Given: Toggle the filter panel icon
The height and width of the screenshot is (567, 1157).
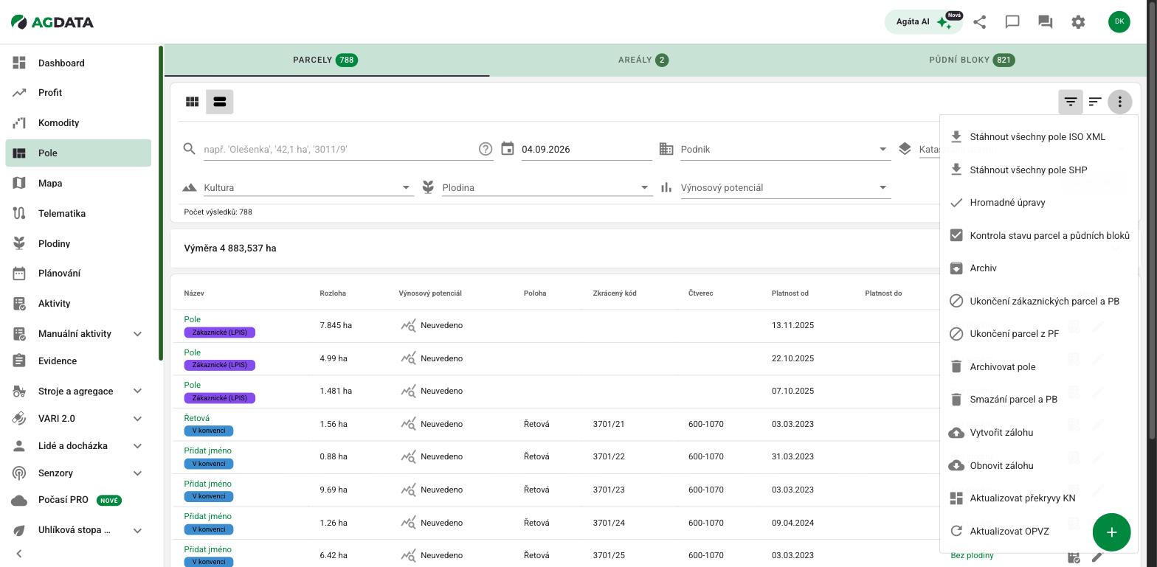Looking at the screenshot, I should click(x=1070, y=102).
